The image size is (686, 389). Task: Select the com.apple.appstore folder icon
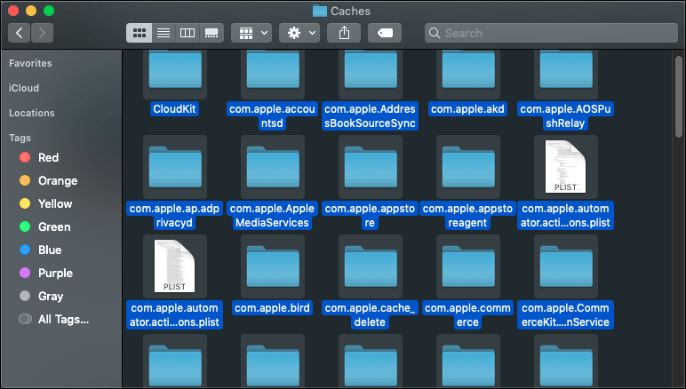(x=371, y=167)
